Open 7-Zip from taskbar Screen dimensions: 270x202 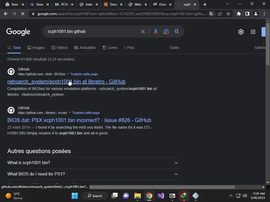pos(172,196)
